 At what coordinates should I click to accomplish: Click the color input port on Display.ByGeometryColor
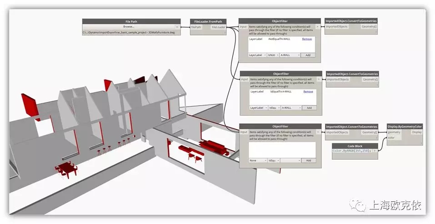tap(392, 138)
